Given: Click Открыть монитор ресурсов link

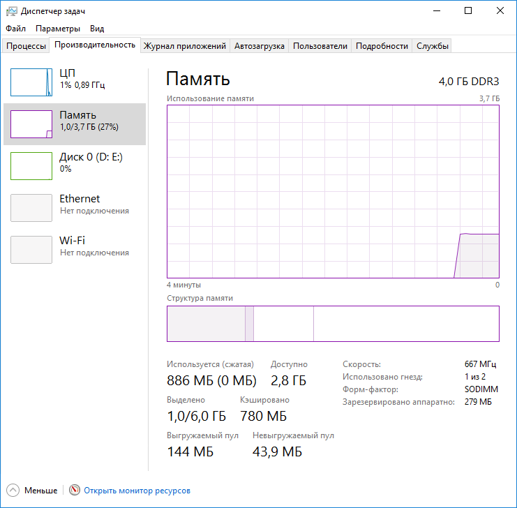Looking at the screenshot, I should pos(137,491).
